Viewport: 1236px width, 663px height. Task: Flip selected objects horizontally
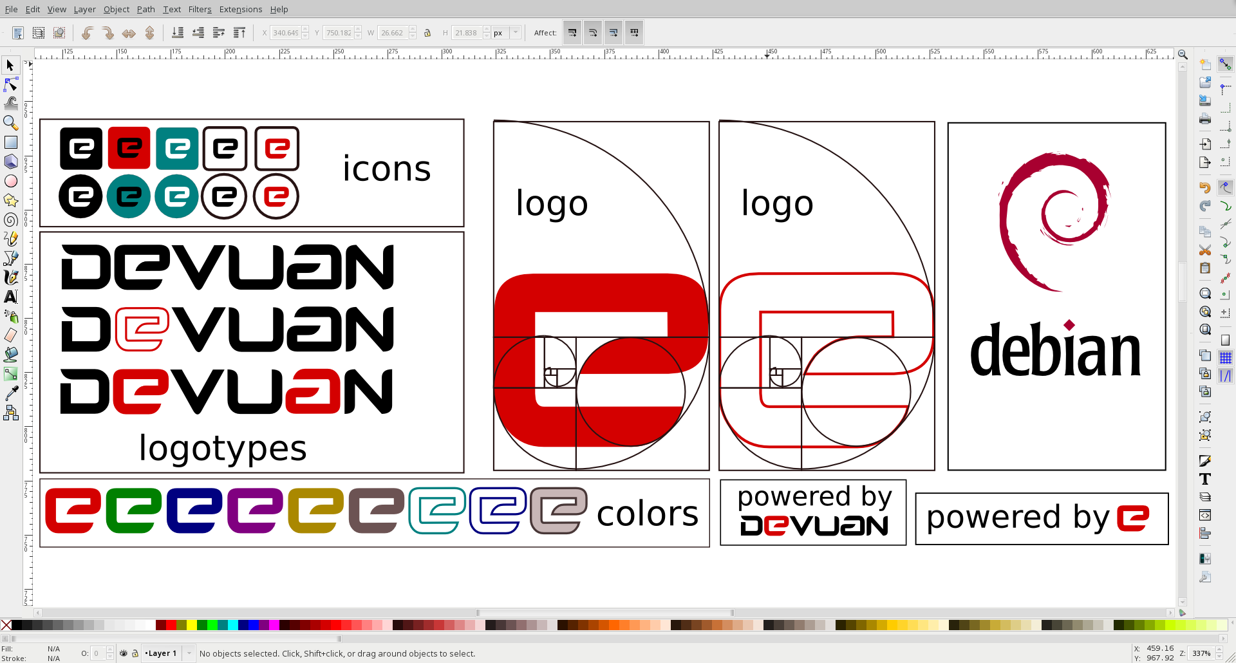129,33
